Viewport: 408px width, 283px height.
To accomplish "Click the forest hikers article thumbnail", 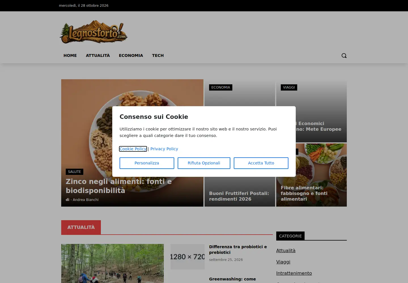I will 112,263.
